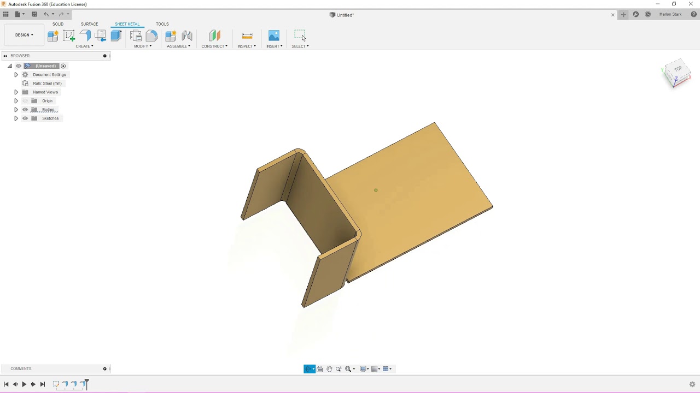Screen dimensions: 700x393
Task: Play the timeline animation
Action: (x=24, y=384)
